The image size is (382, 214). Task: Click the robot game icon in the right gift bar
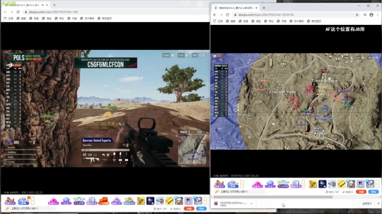pos(283,184)
